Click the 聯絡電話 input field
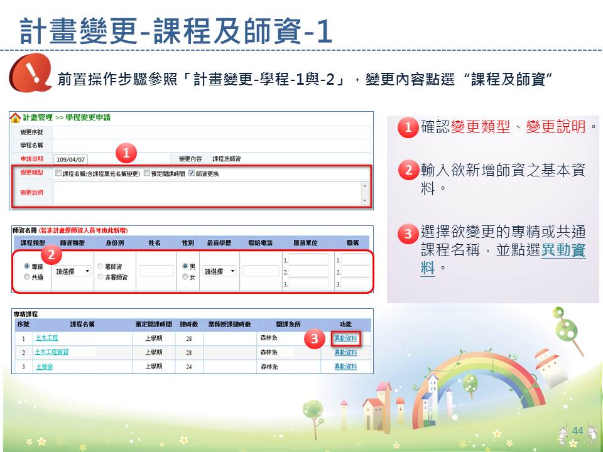The image size is (603, 452). coord(260,271)
